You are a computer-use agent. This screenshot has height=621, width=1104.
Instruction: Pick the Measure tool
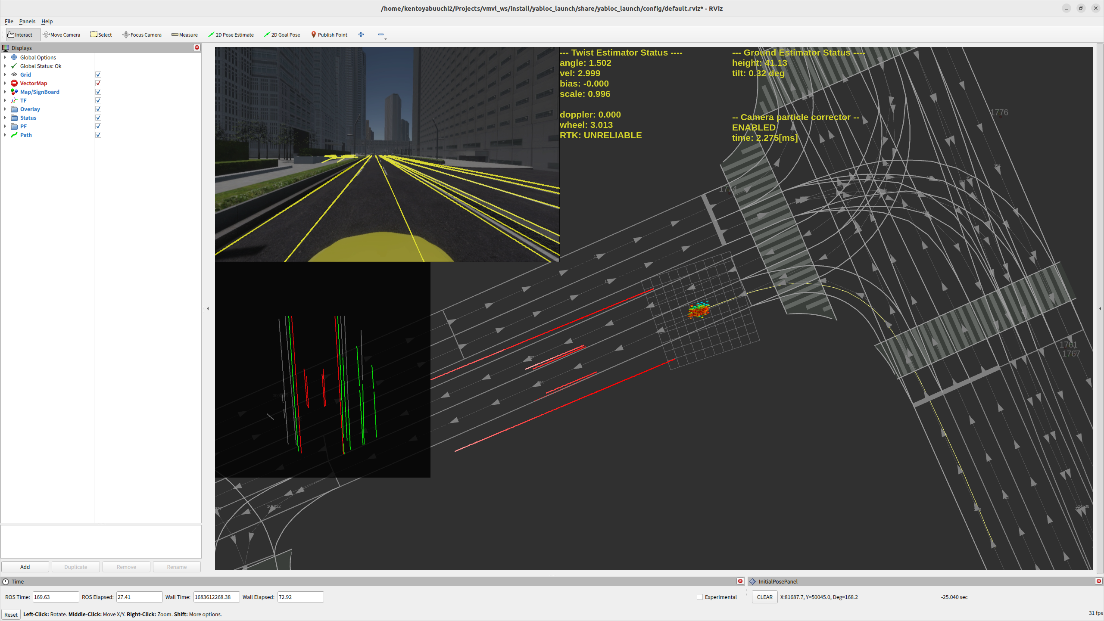coord(185,34)
